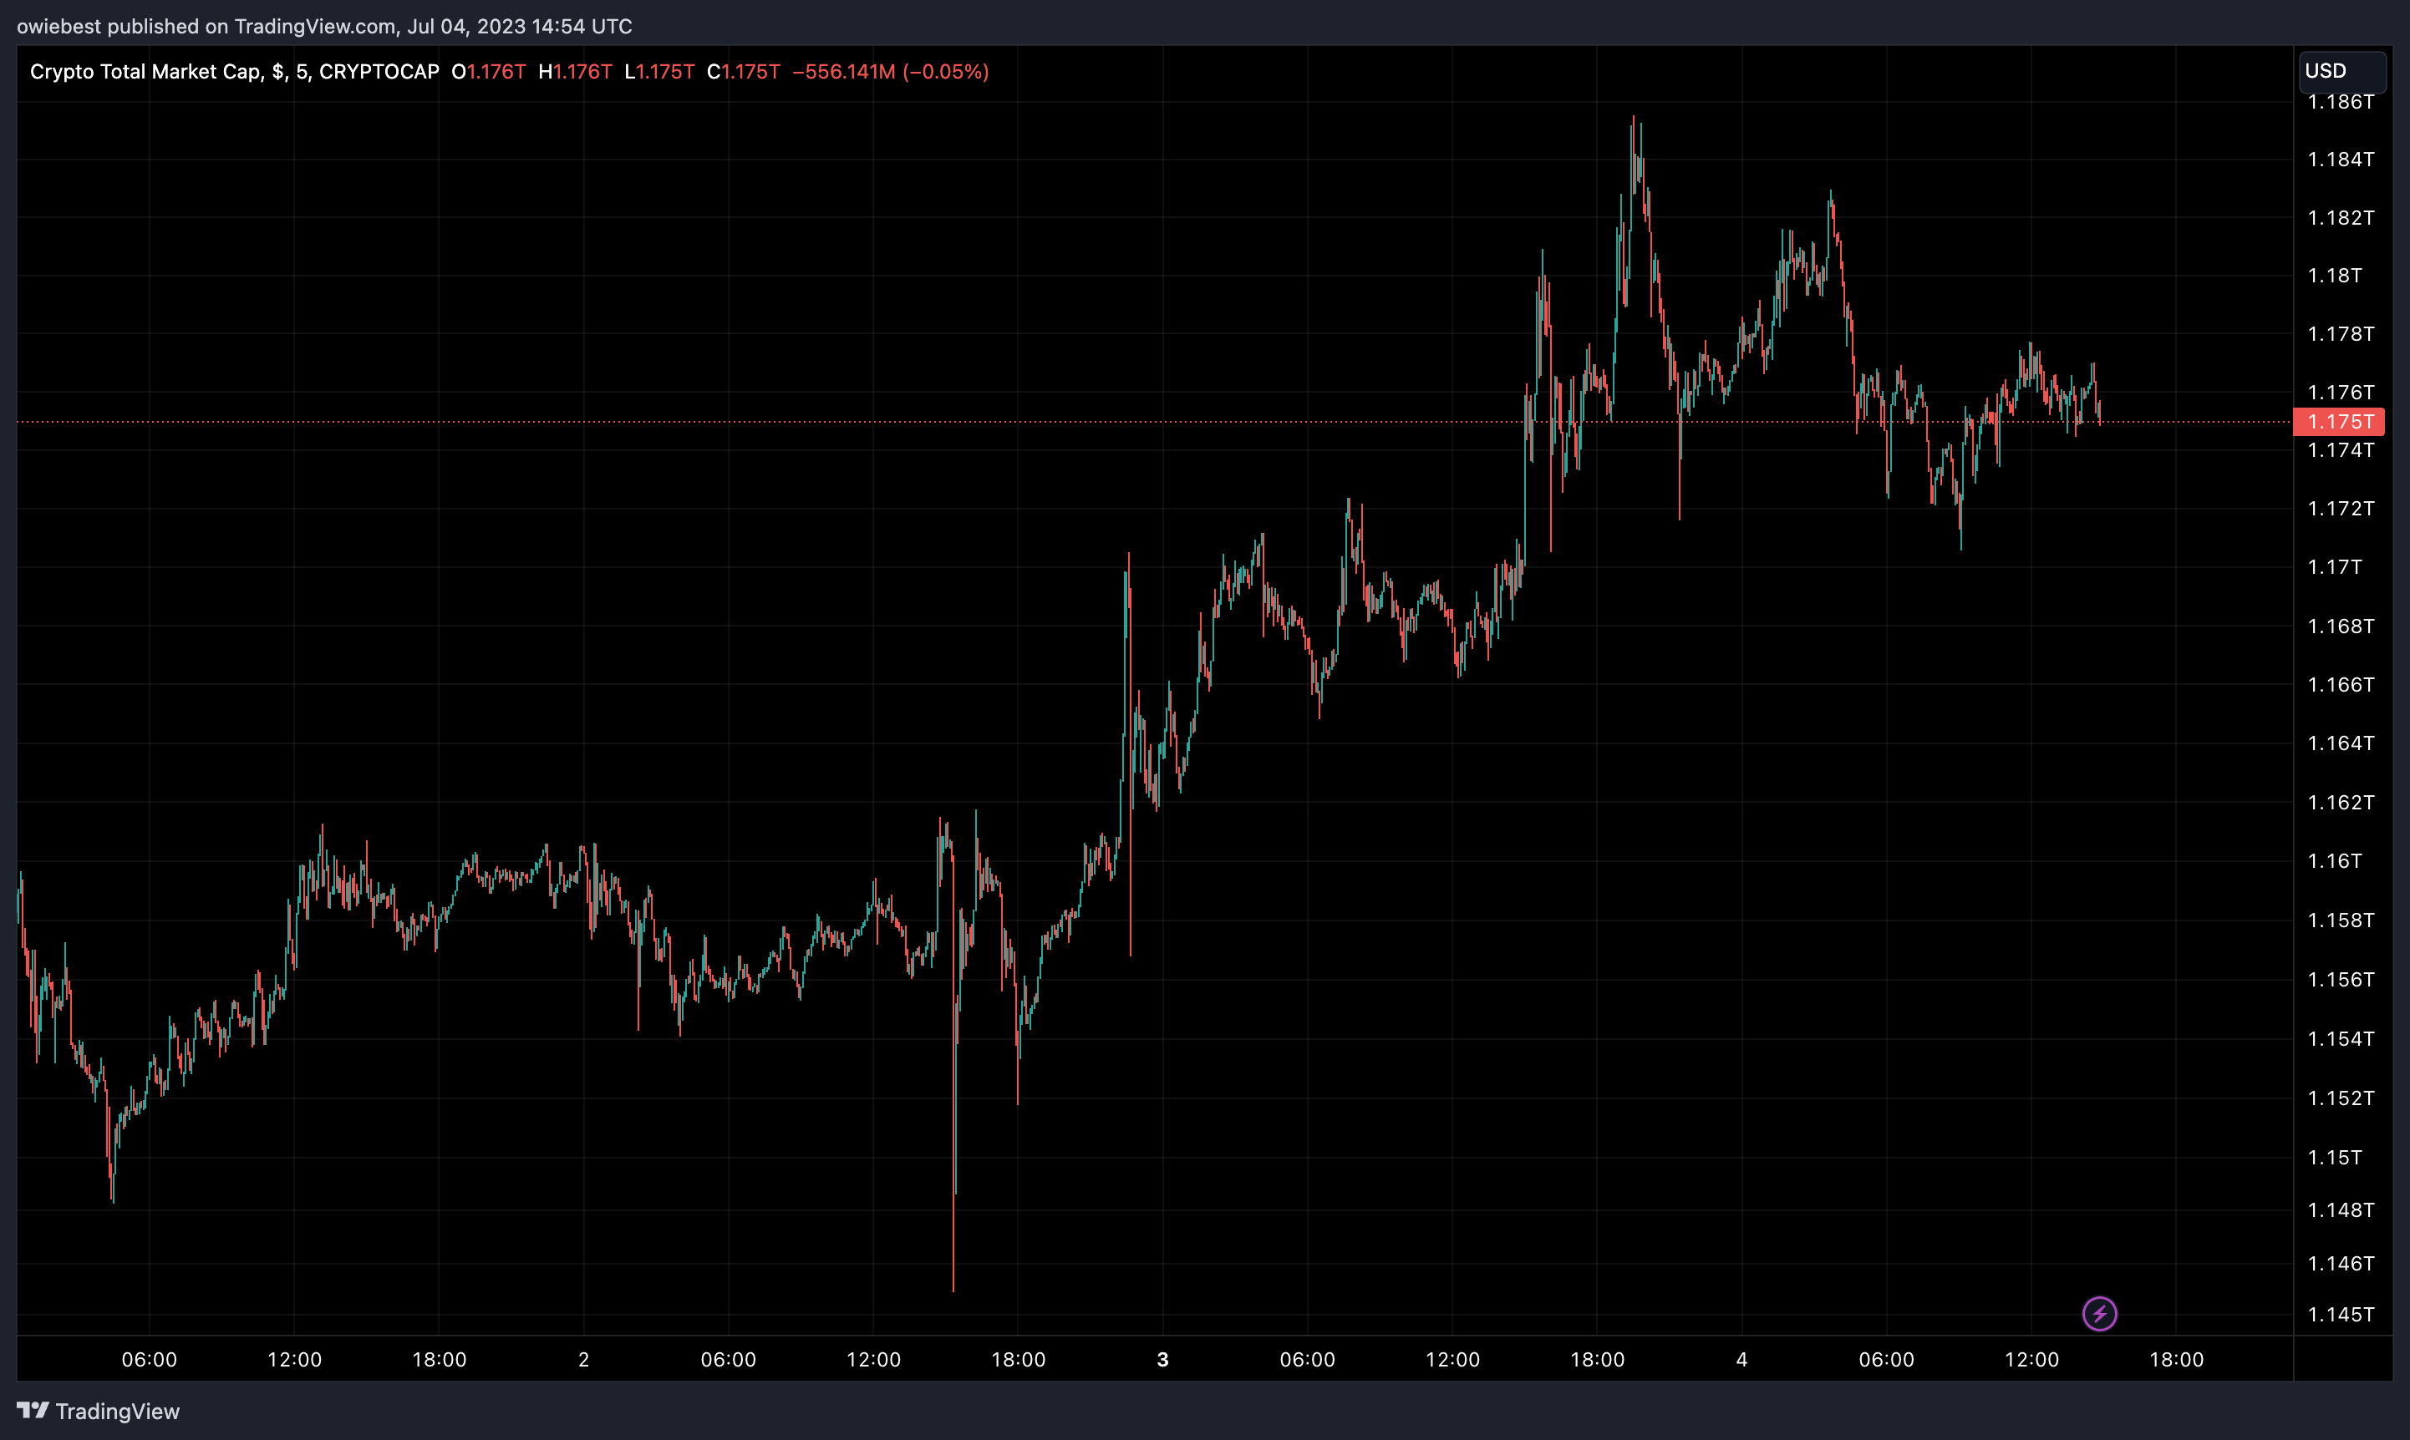
Task: Click the 1.168T price axis label
Action: [x=2340, y=626]
